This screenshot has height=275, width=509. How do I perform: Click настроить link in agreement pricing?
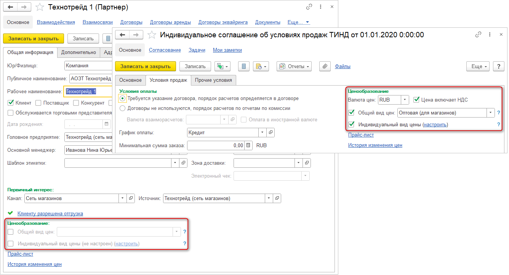point(435,124)
